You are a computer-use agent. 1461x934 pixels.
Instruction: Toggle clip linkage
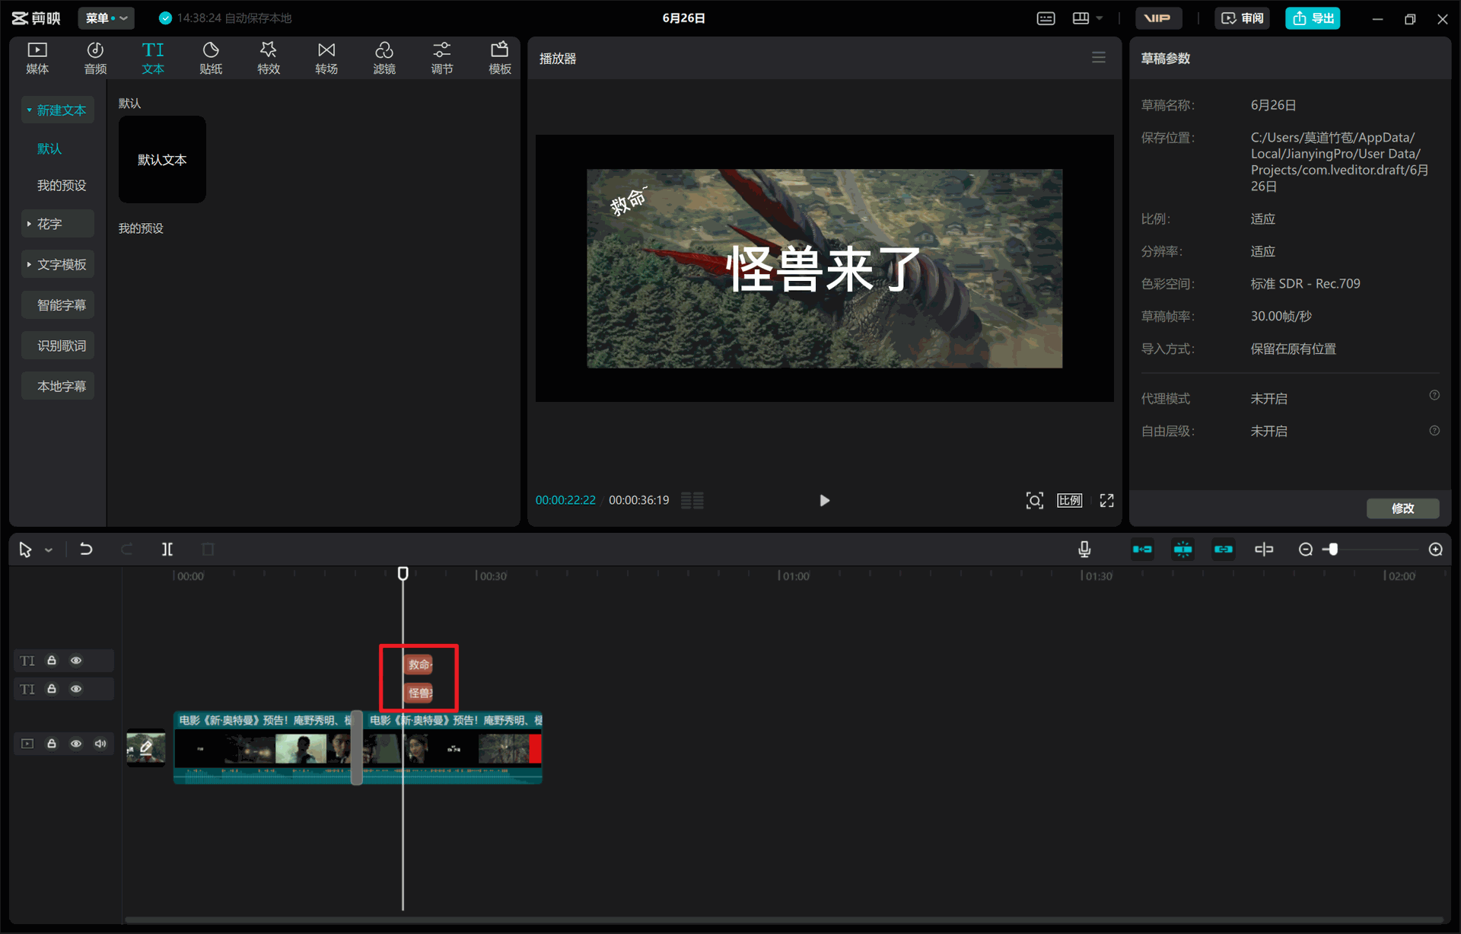click(x=1223, y=550)
